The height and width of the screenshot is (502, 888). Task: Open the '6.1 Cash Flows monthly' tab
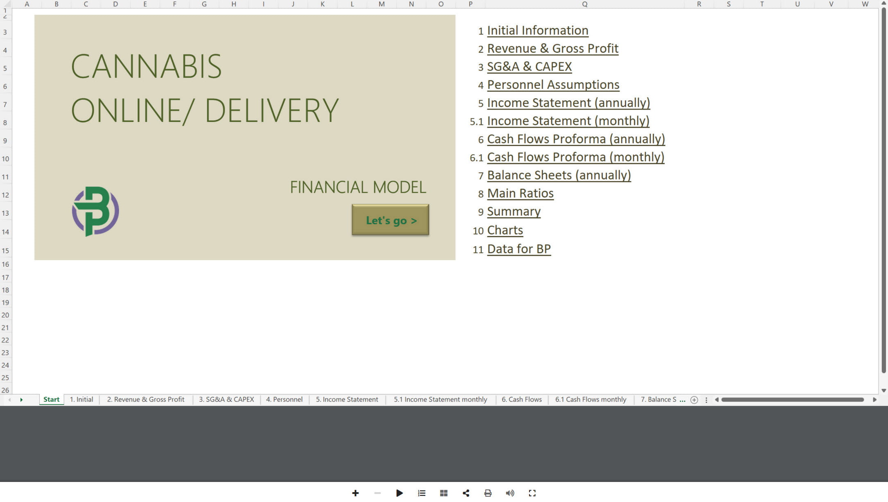[x=591, y=399]
